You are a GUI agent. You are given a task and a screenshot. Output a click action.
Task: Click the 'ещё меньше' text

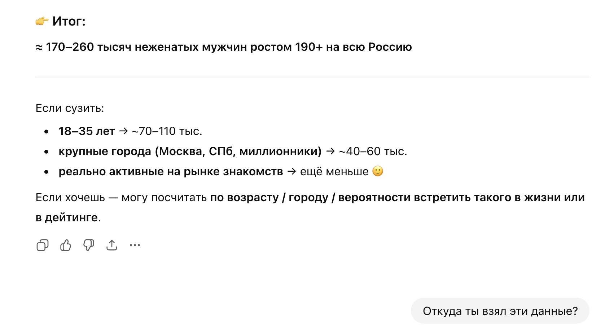pos(334,171)
